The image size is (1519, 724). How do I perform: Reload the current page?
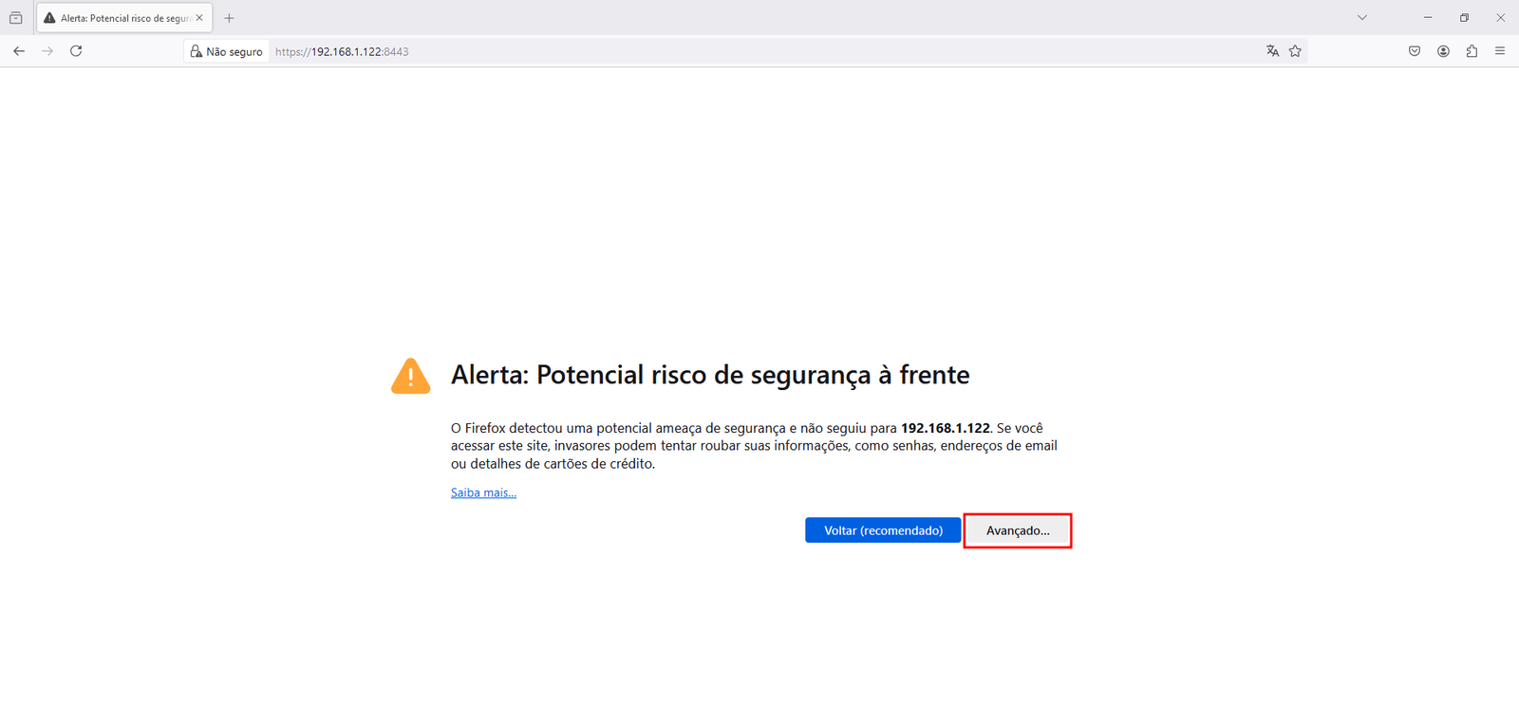tap(76, 51)
